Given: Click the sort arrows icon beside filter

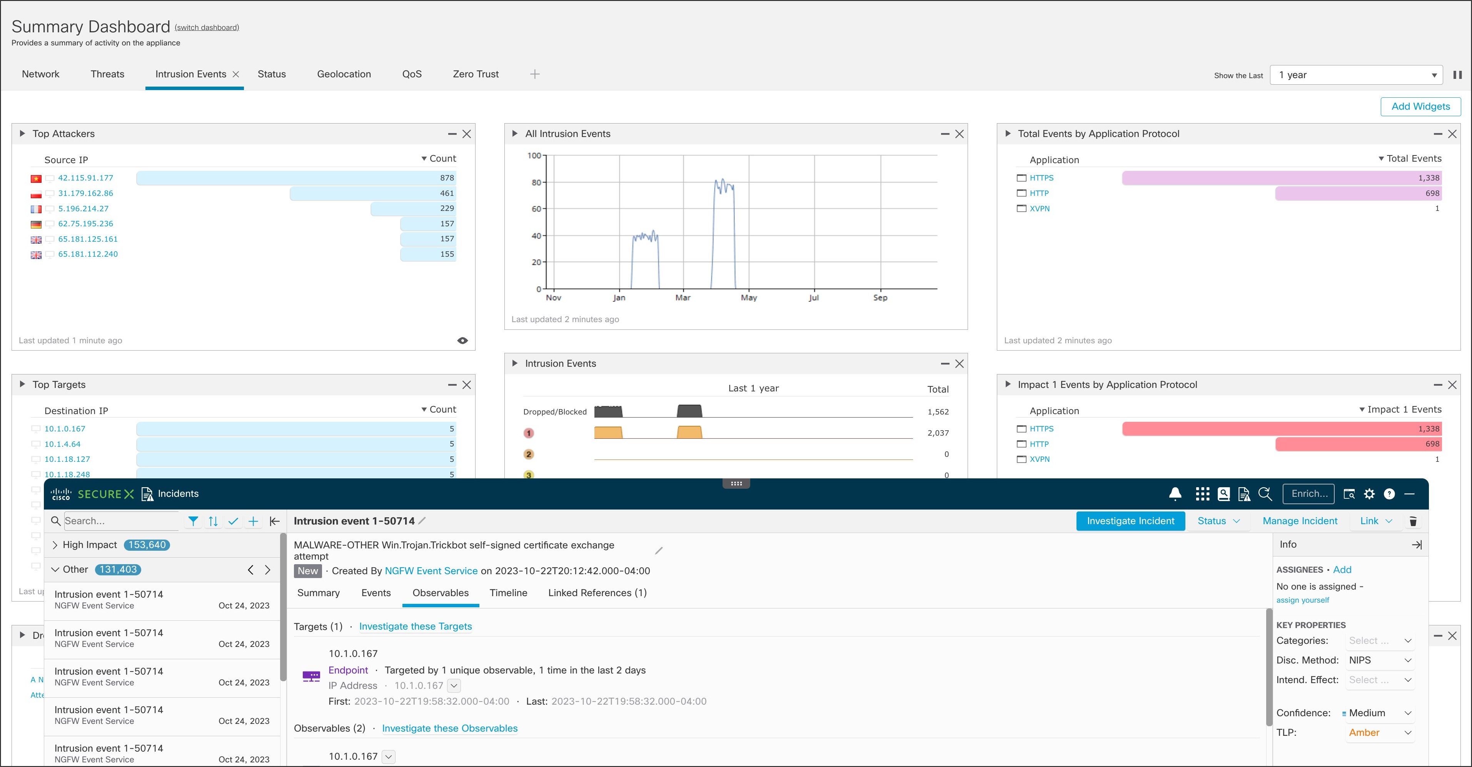Looking at the screenshot, I should [x=213, y=521].
